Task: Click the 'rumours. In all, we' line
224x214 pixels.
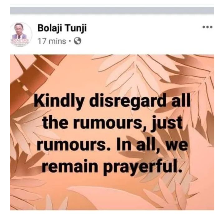Action: (112, 145)
